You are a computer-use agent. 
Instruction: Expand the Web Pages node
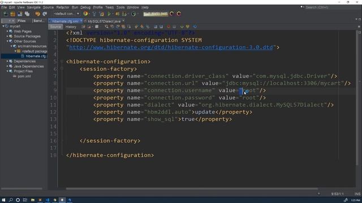(x=7, y=31)
